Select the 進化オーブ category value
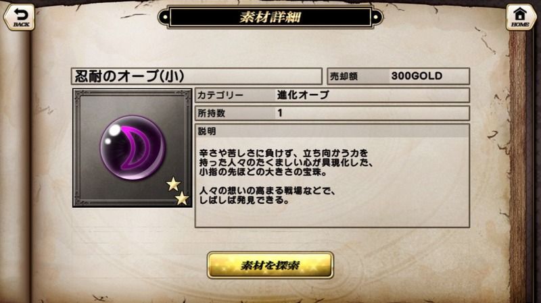 (x=303, y=95)
